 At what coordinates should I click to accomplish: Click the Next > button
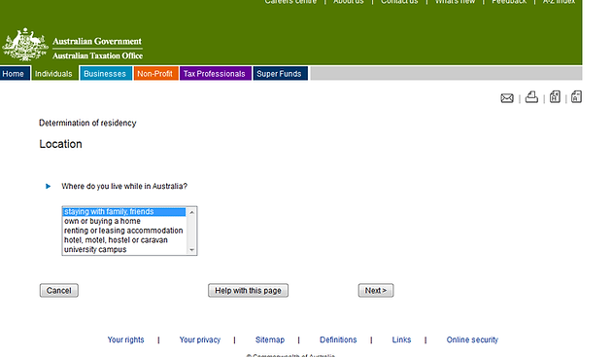[x=376, y=291]
